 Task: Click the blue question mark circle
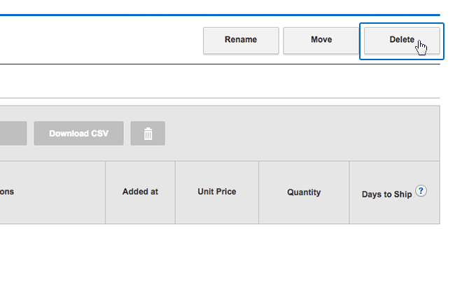pos(421,191)
